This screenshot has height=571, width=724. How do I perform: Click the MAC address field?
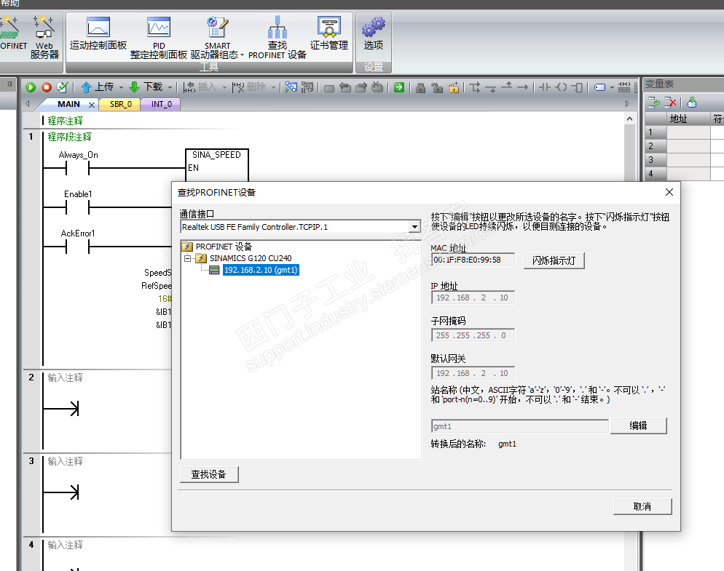pyautogui.click(x=473, y=260)
